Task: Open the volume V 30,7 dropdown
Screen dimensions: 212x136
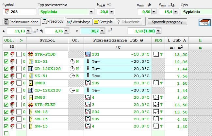Action: (102, 31)
